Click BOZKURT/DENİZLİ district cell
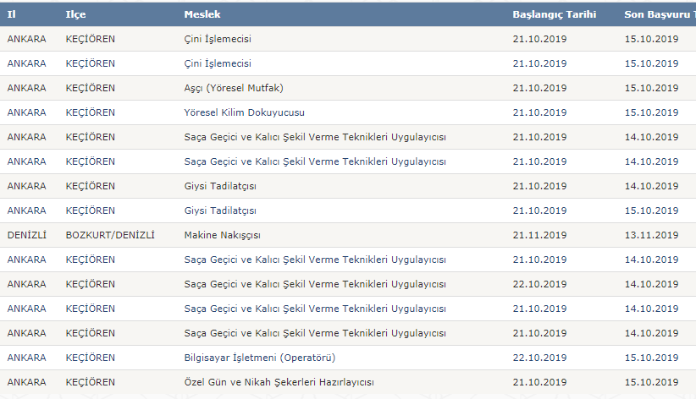 click(110, 235)
